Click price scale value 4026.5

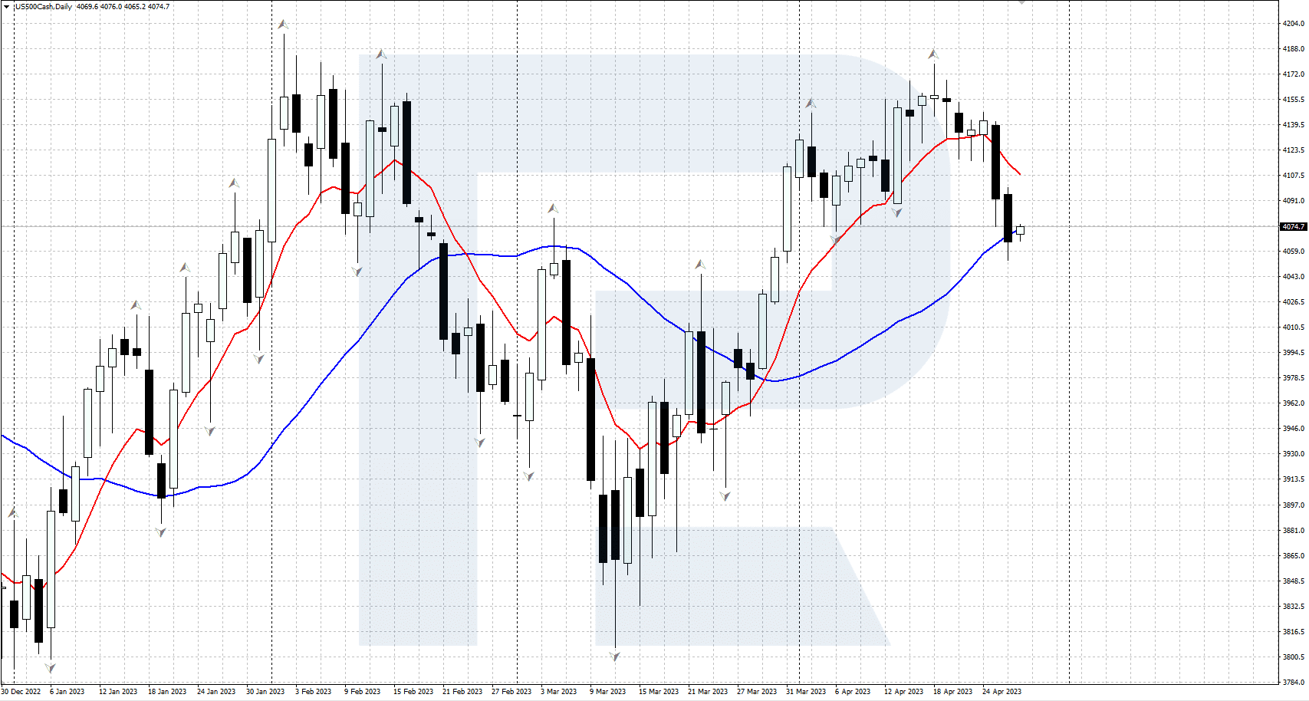[1294, 302]
